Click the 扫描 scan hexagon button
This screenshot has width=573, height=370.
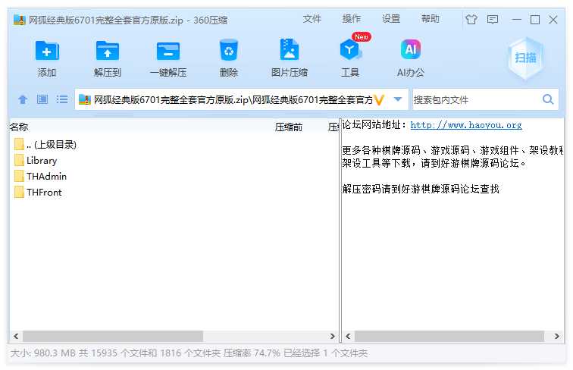525,58
